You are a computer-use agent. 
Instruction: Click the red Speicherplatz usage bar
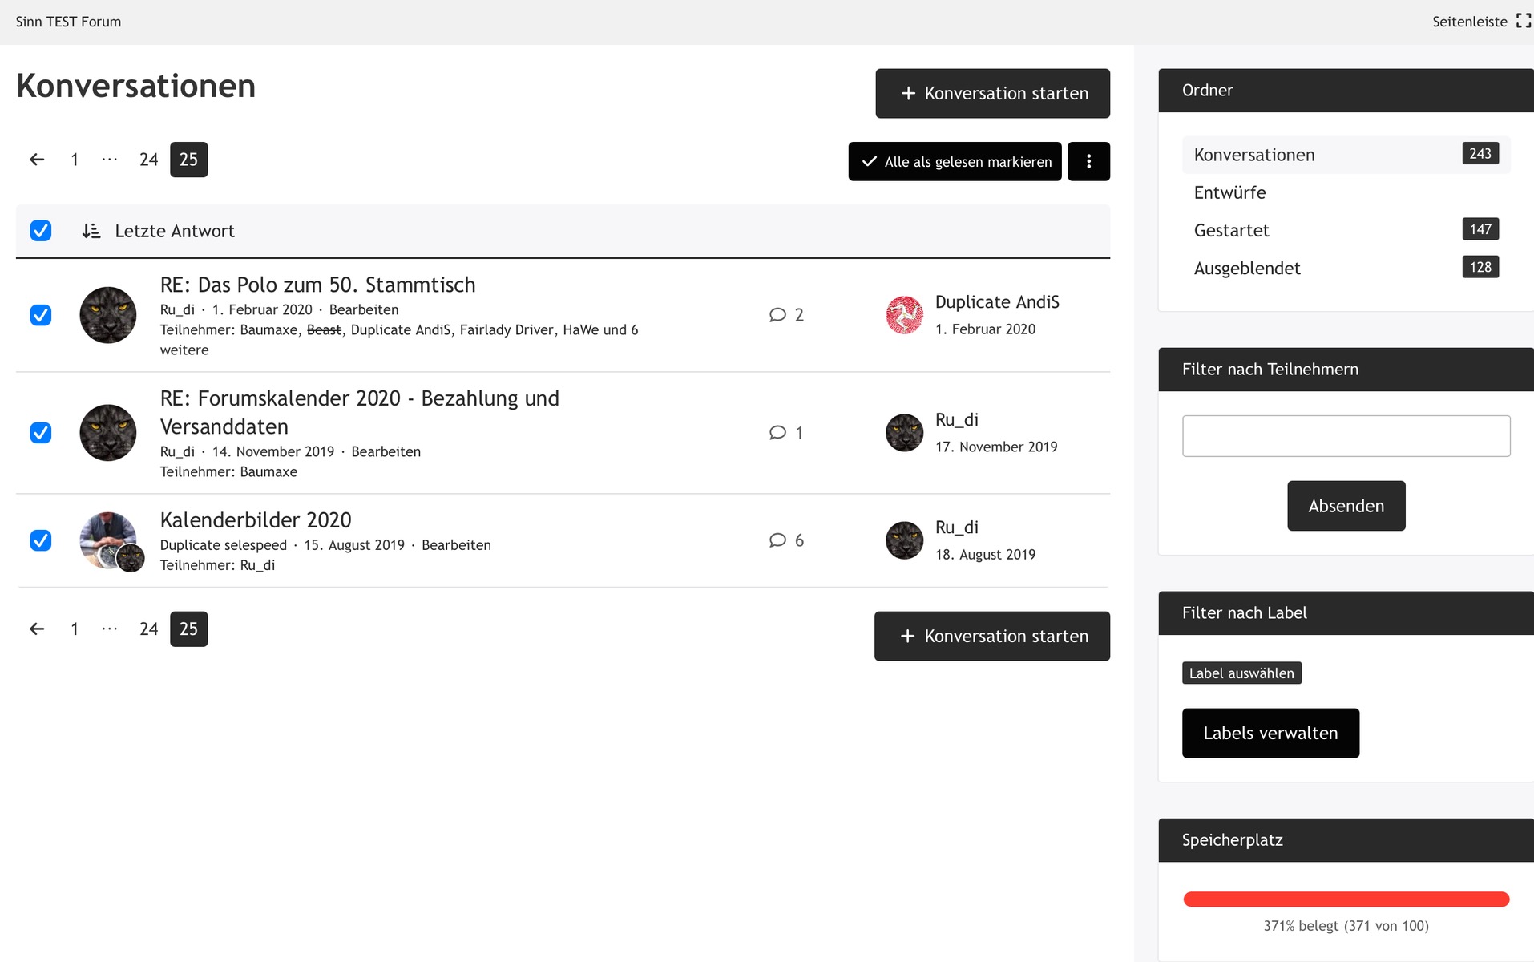(1346, 899)
